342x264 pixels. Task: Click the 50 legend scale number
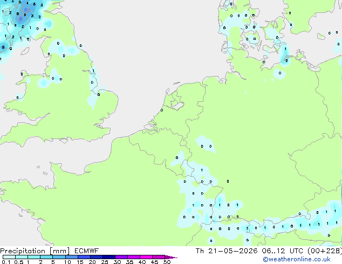[x=167, y=262]
